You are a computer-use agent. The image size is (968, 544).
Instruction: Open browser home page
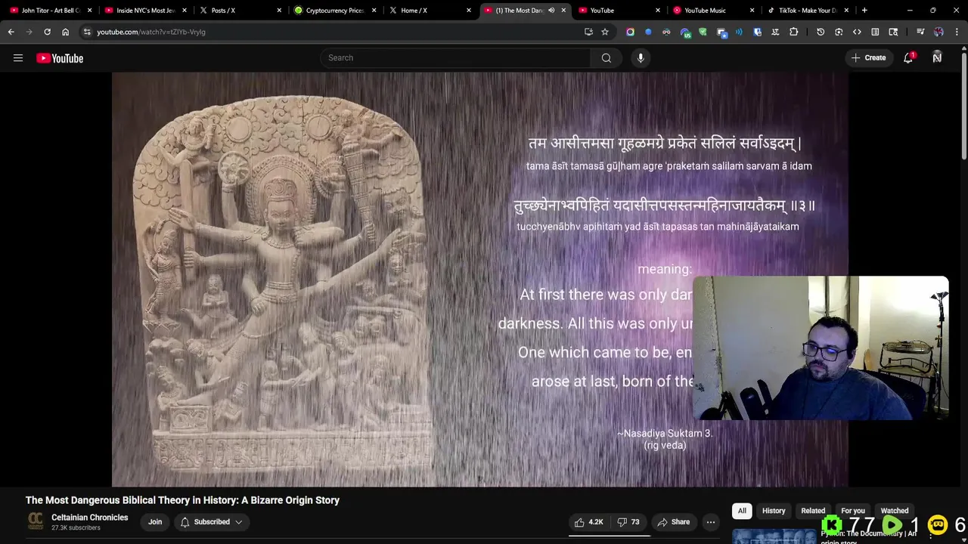coord(65,32)
